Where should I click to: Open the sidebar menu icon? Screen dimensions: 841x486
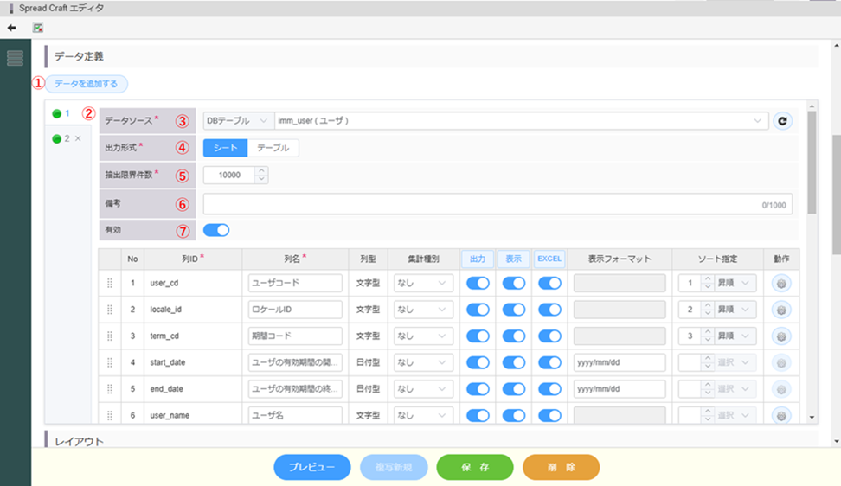pyautogui.click(x=15, y=59)
